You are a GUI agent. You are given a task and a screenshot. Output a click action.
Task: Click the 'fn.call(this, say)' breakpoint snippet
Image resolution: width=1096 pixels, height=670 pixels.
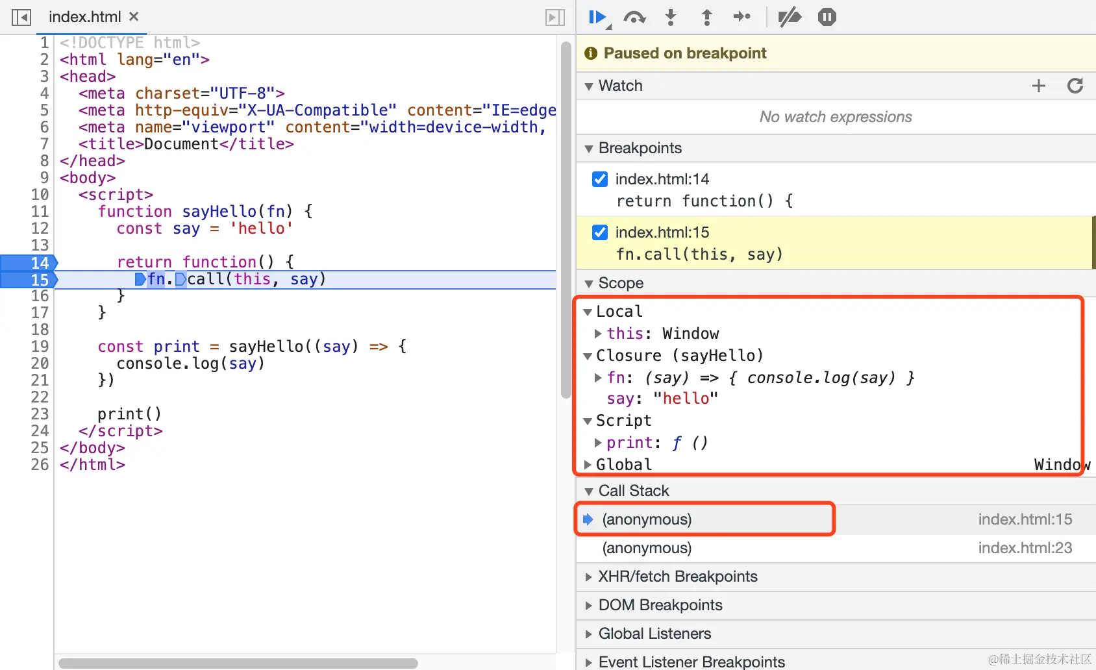coord(699,254)
